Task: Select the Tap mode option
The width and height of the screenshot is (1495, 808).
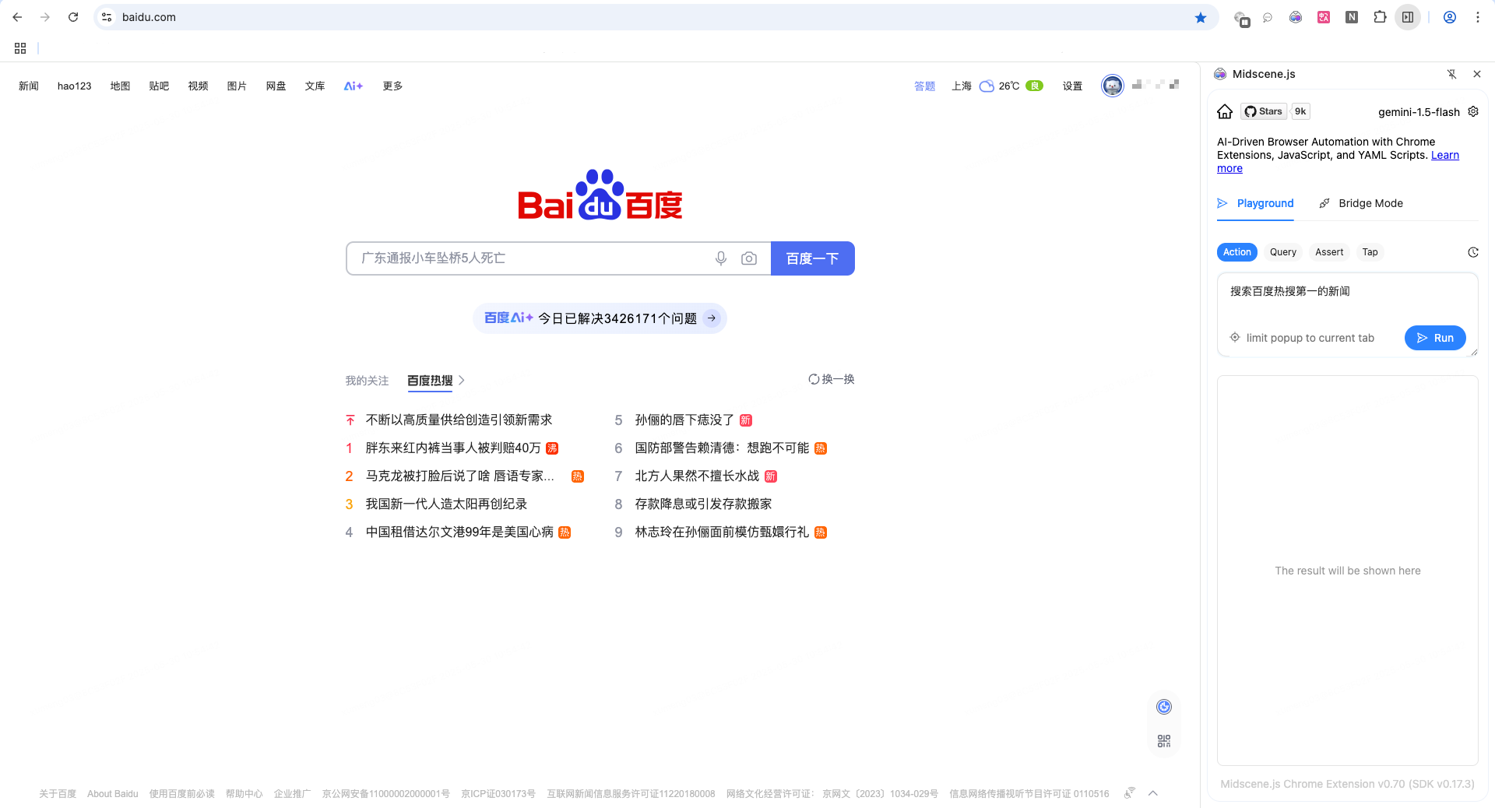Action: pyautogui.click(x=1370, y=252)
